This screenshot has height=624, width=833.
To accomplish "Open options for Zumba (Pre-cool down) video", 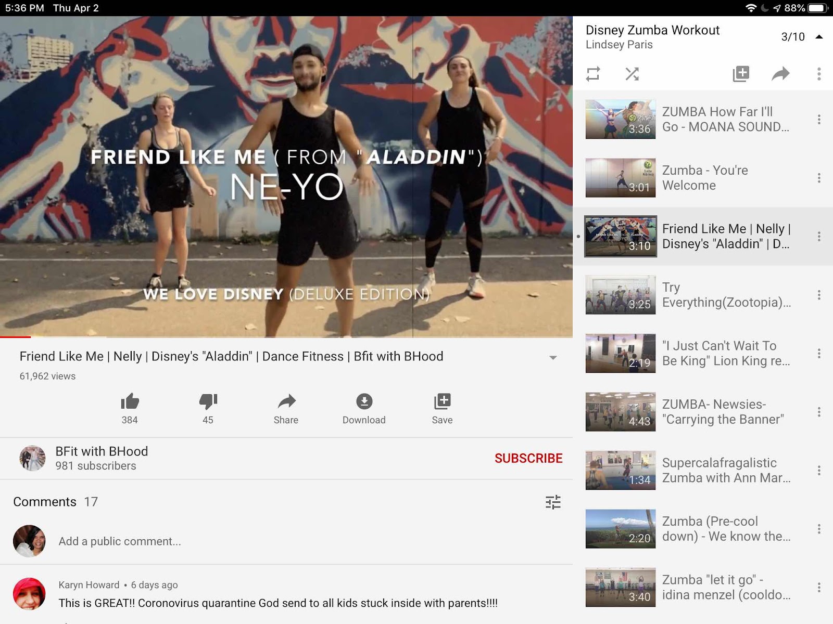I will (819, 529).
